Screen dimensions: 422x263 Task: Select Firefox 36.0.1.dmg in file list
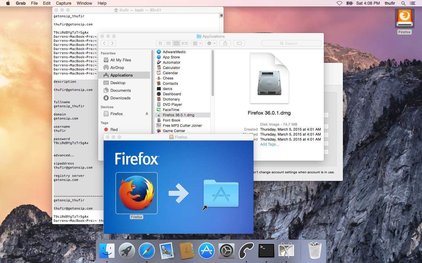click(183, 115)
